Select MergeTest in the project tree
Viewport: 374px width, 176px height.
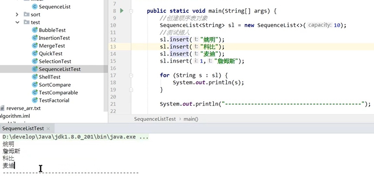[52, 46]
